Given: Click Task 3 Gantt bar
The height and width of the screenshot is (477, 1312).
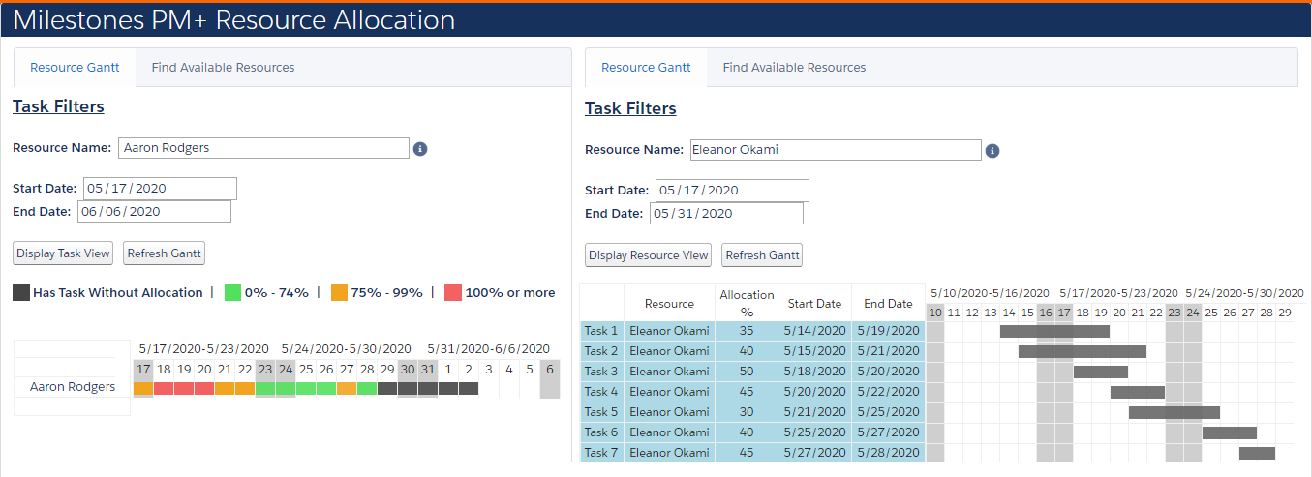Looking at the screenshot, I should [x=1101, y=372].
